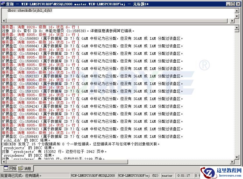243x179 pixels.
Task: Select the line mentioning page (1:158539)
Action: click(x=68, y=31)
